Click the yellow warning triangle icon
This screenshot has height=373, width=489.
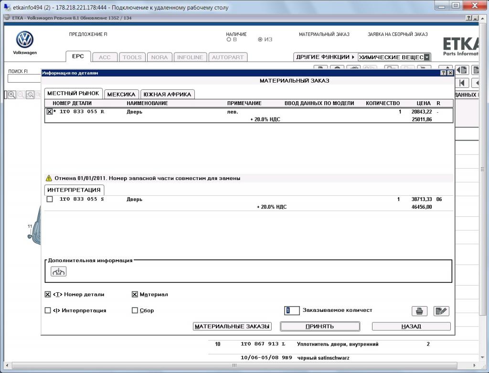point(49,178)
